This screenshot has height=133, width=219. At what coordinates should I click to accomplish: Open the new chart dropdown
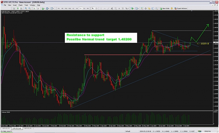132,8
